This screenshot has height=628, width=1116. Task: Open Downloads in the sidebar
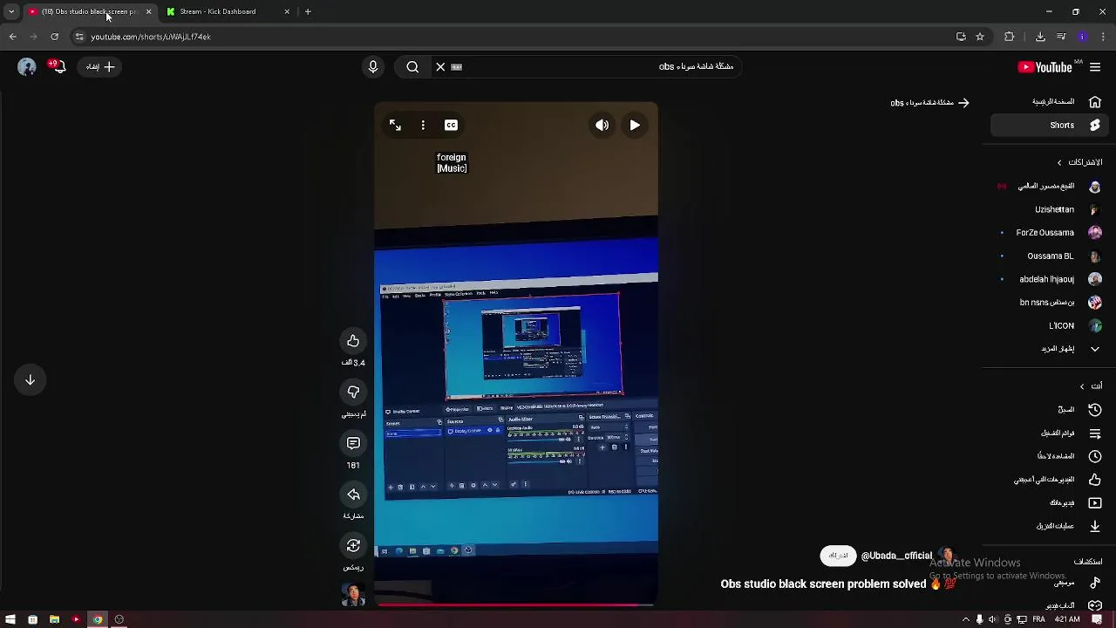pyautogui.click(x=1050, y=526)
